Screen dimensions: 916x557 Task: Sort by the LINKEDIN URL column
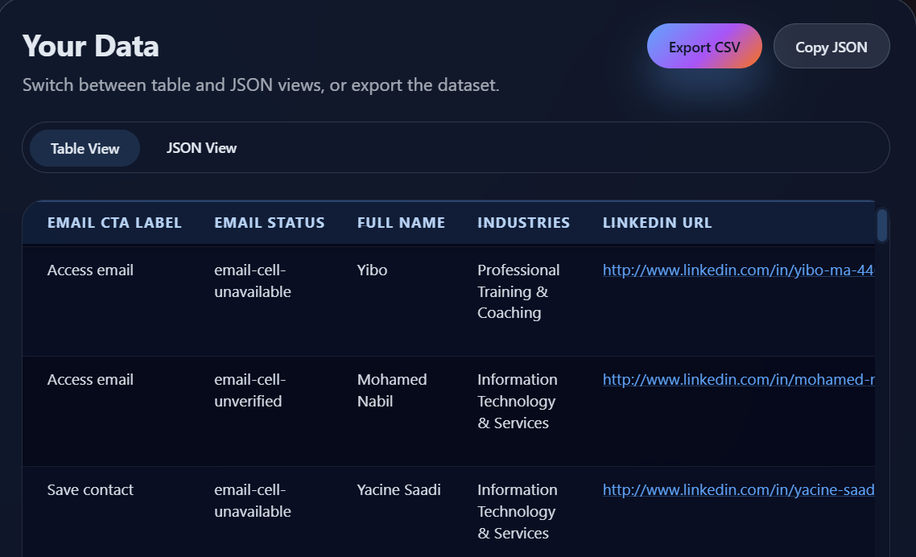tap(657, 222)
